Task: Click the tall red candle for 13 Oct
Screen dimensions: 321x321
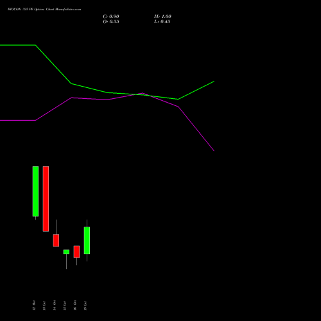Action: tap(46, 199)
